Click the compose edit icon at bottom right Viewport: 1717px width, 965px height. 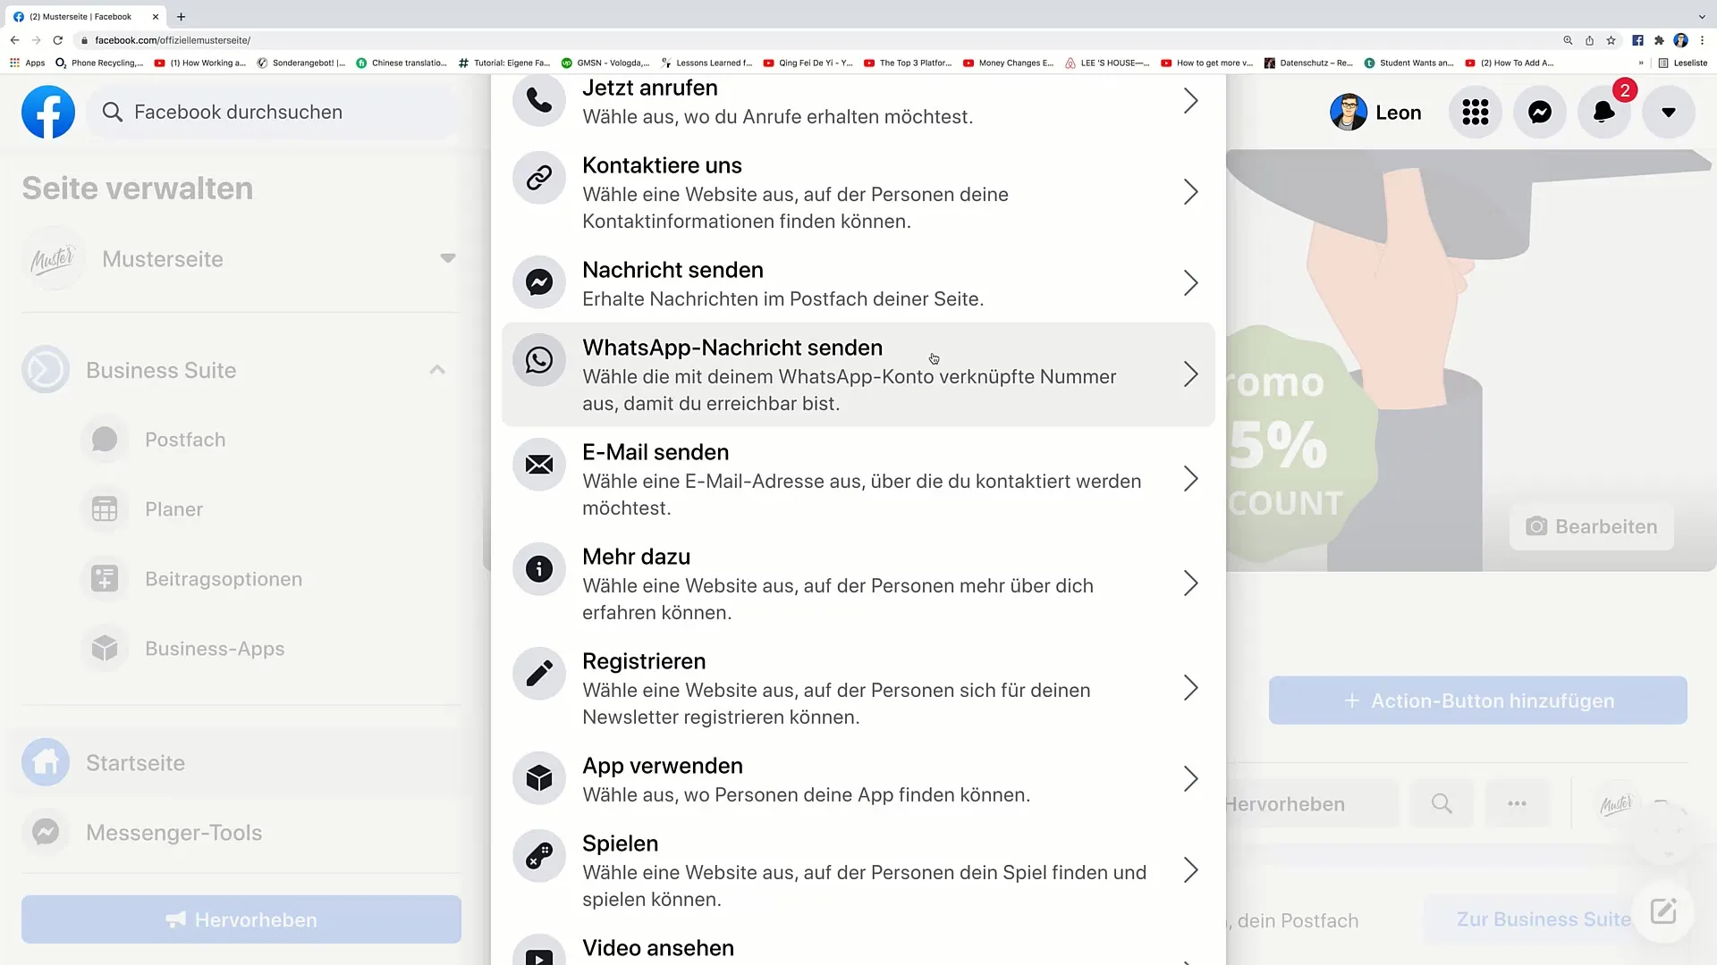(x=1663, y=912)
